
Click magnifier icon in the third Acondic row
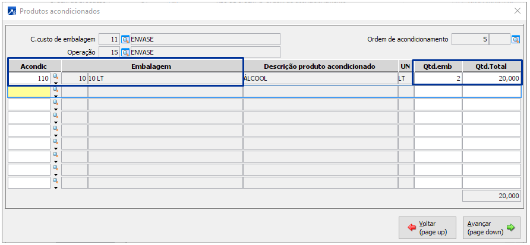point(55,103)
